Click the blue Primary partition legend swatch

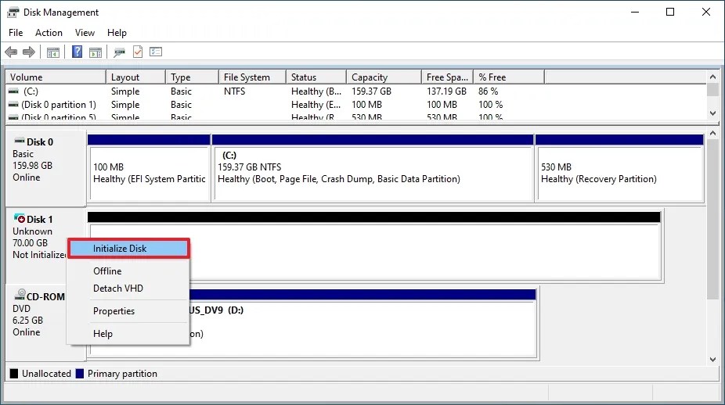point(80,374)
